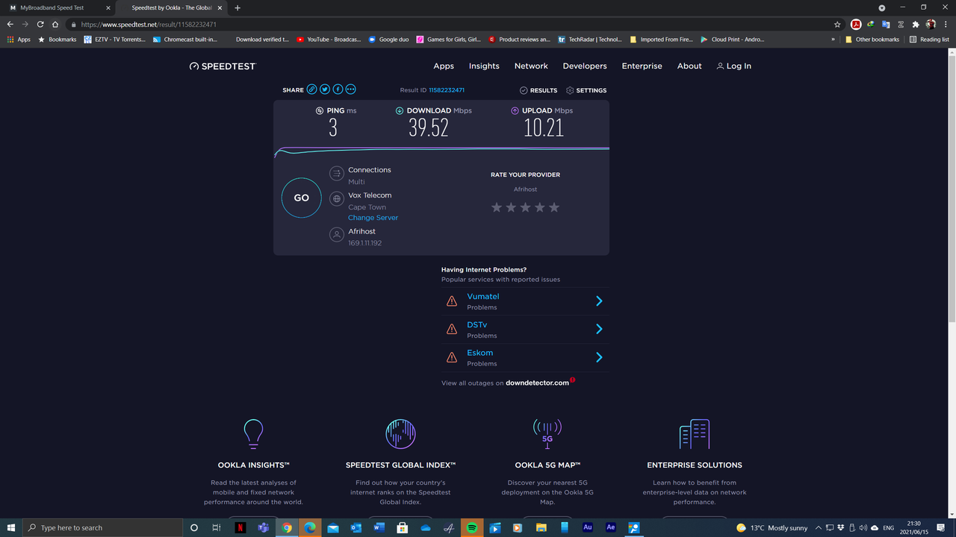Open Spotify from the taskbar
The height and width of the screenshot is (537, 956).
(472, 527)
